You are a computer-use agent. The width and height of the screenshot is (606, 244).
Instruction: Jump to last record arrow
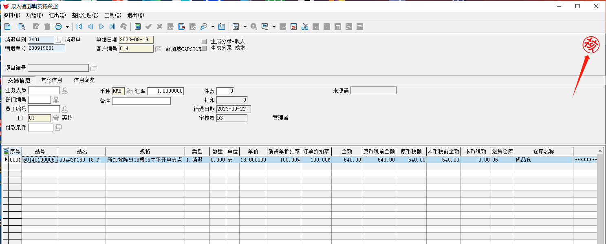coord(112,27)
